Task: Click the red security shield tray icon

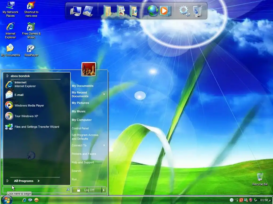Action: coord(251,200)
